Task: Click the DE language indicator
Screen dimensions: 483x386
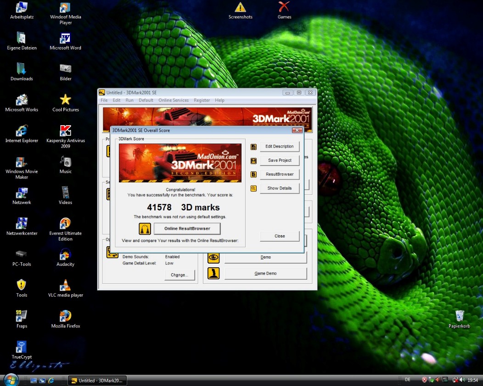Action: click(408, 380)
